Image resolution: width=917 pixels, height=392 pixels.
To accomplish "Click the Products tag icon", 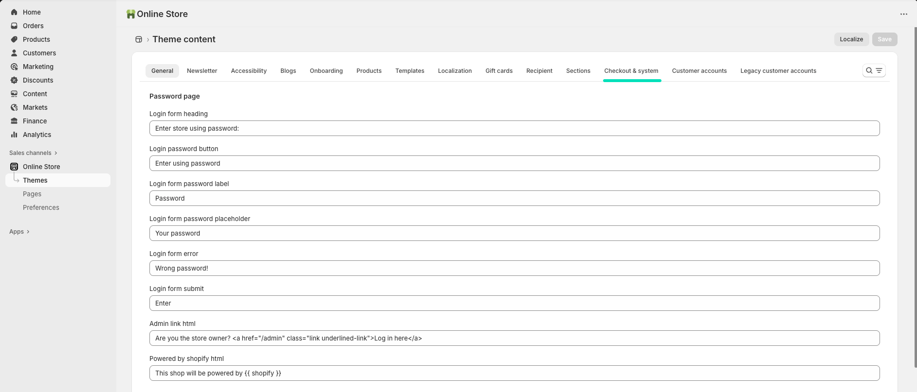I will tap(14, 39).
